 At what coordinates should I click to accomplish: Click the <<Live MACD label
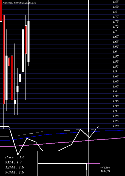click(105, 169)
